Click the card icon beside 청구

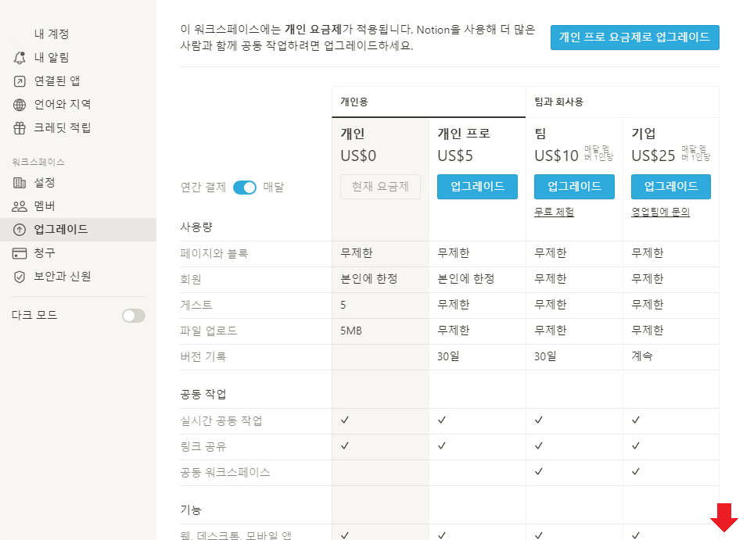click(x=20, y=253)
